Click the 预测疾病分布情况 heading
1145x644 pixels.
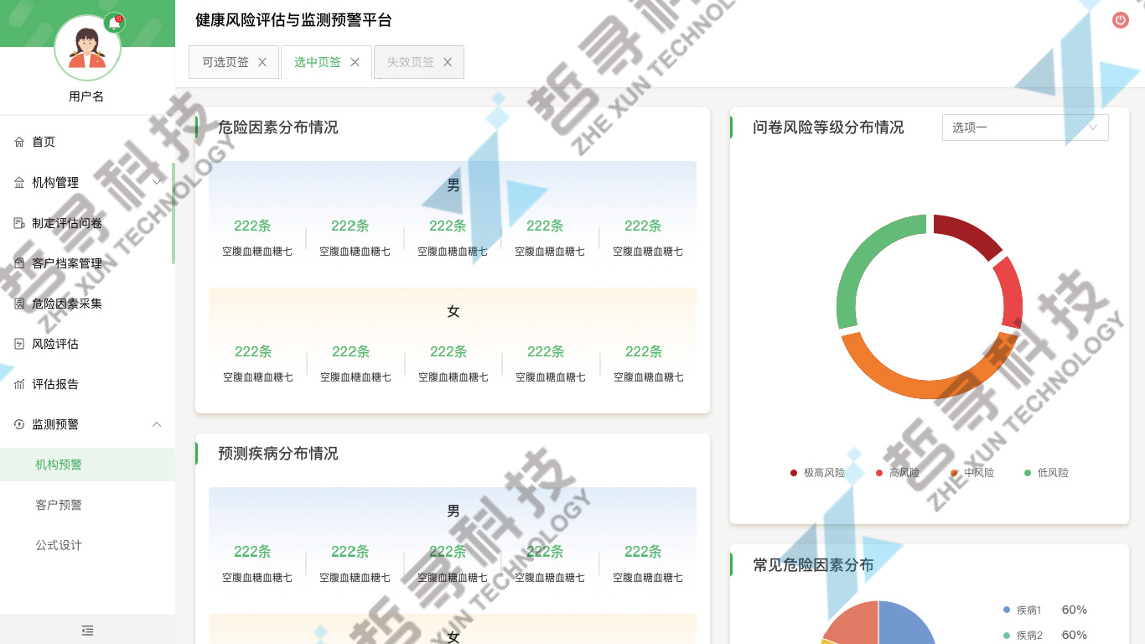(x=277, y=454)
